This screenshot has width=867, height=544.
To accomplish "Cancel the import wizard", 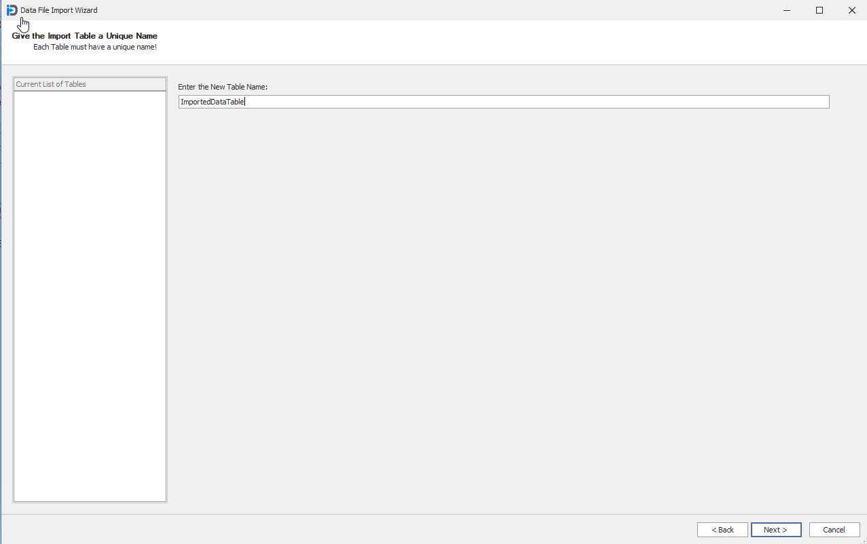I will click(x=834, y=530).
